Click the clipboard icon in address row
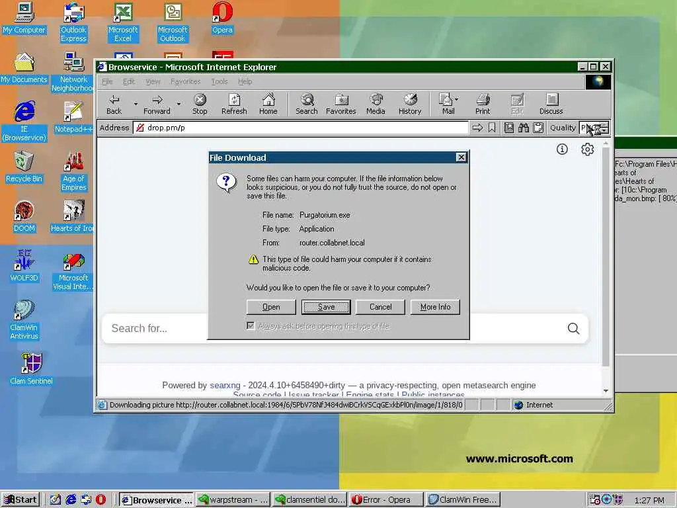Image resolution: width=677 pixels, height=508 pixels. [538, 128]
